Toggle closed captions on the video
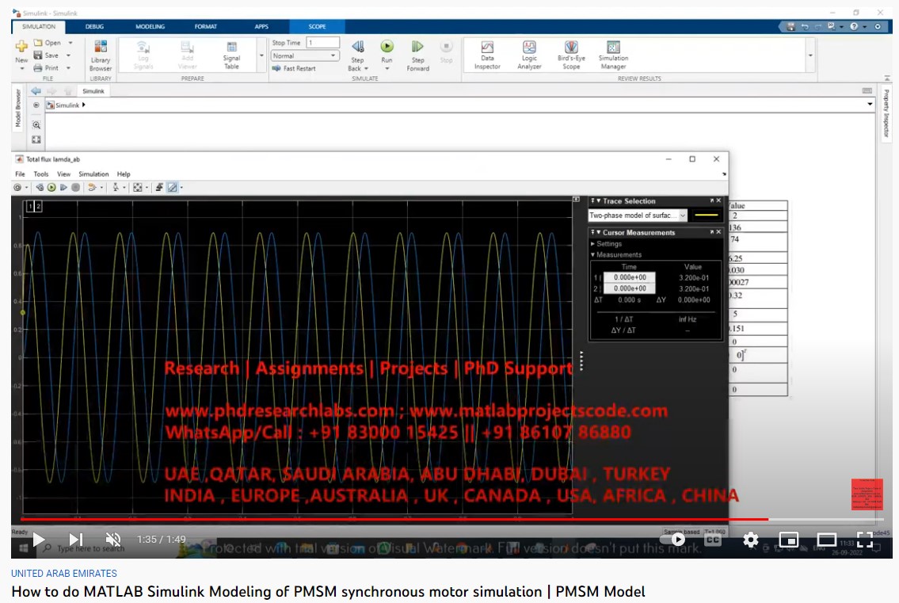This screenshot has height=603, width=899. (x=712, y=540)
